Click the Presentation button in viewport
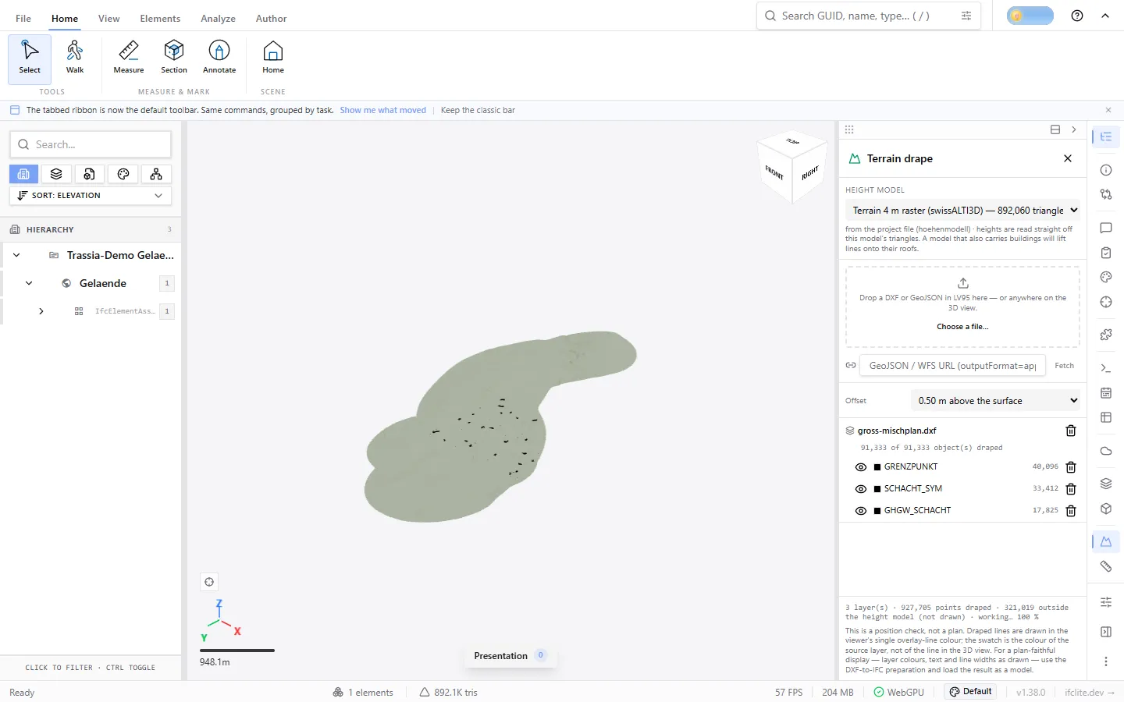 (510, 656)
